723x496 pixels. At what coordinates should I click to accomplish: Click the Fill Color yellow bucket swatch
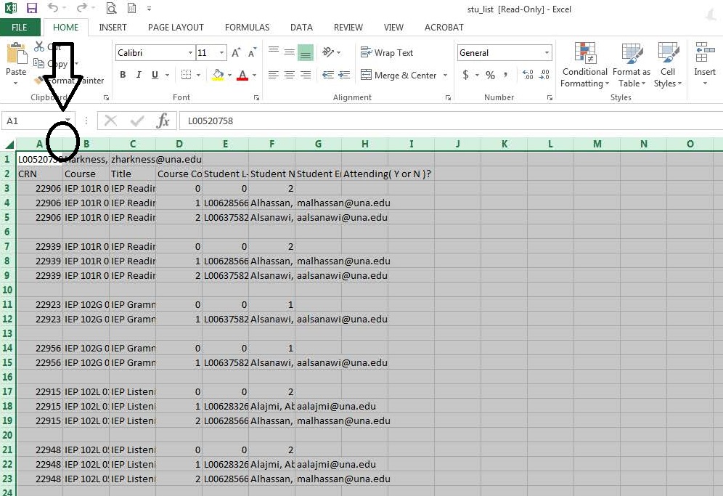[x=217, y=75]
